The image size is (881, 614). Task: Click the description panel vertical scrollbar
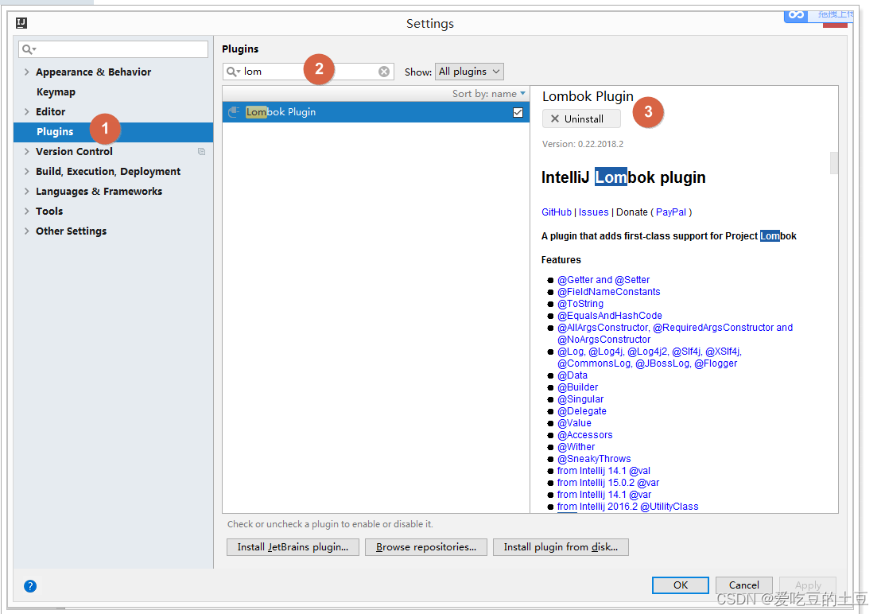(834, 163)
